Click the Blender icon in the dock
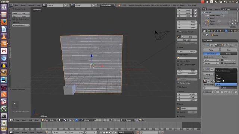239x134 pixels. pos(4,44)
